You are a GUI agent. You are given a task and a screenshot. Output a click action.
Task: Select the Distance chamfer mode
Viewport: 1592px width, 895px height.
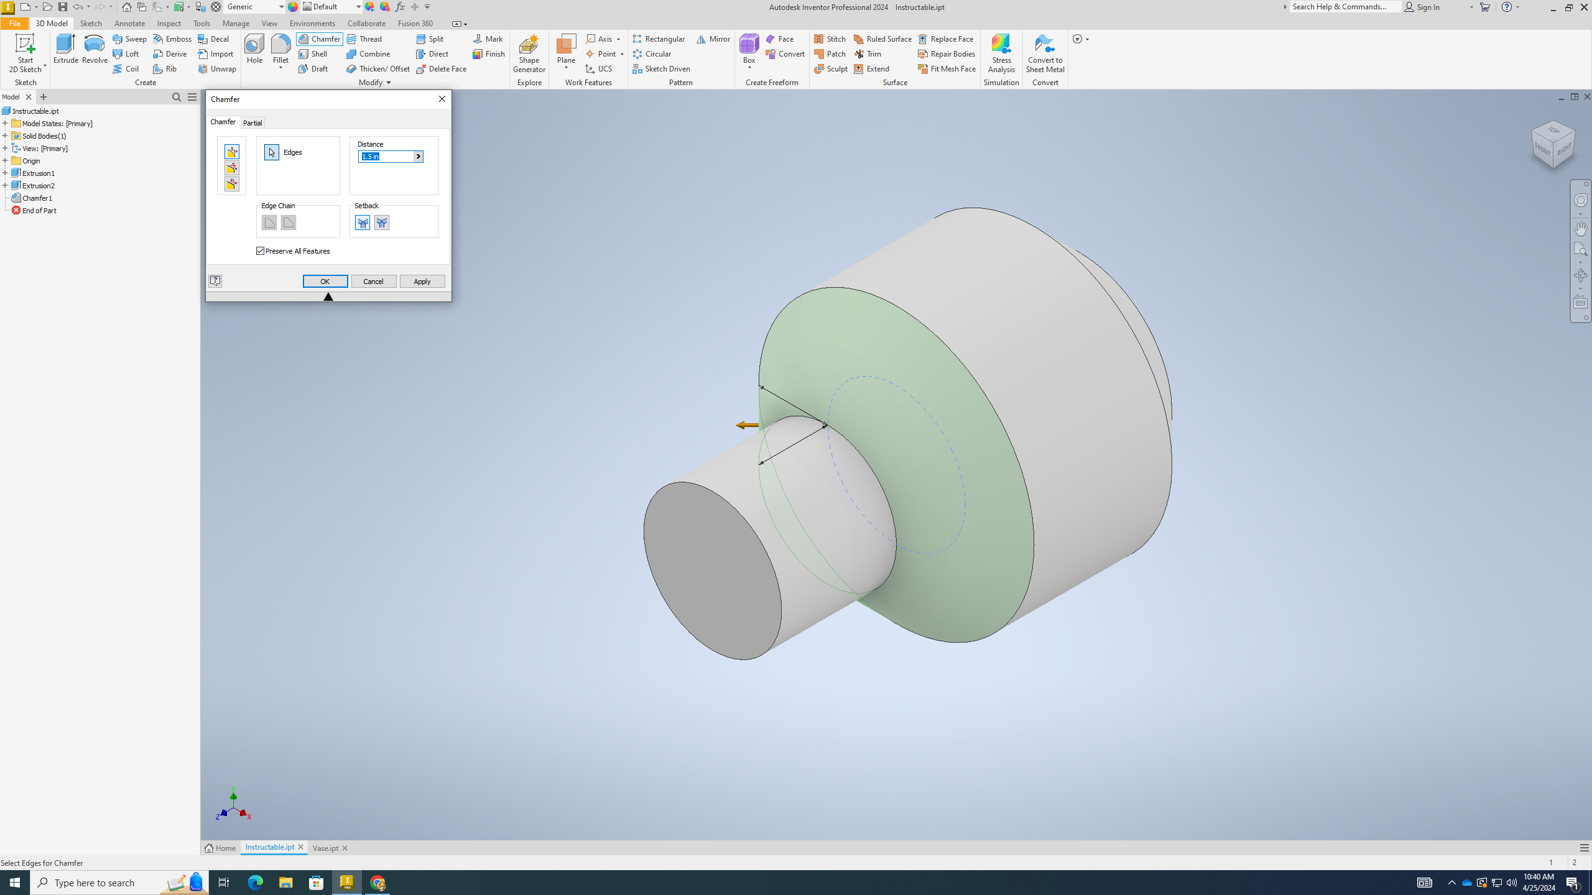[x=232, y=152]
